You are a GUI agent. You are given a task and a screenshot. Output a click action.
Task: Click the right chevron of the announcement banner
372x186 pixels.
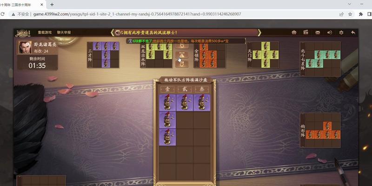coord(259,33)
